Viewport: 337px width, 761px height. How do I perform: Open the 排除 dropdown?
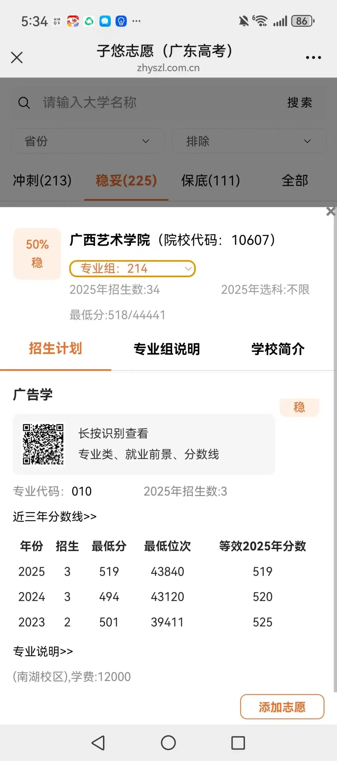(x=249, y=141)
